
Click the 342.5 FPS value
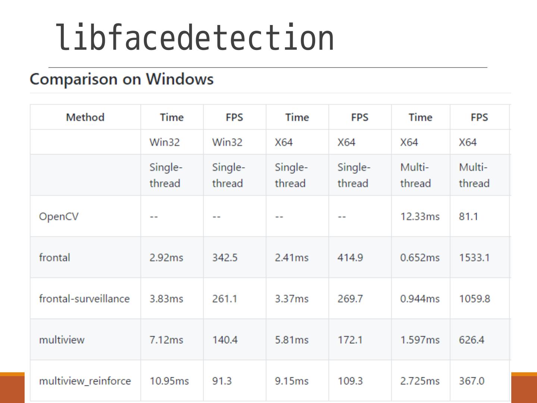[225, 257]
